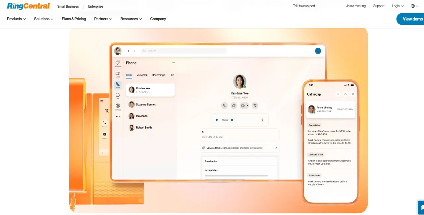Click the recording progress slider
Screen dimensions: 424x215
coord(244,120)
